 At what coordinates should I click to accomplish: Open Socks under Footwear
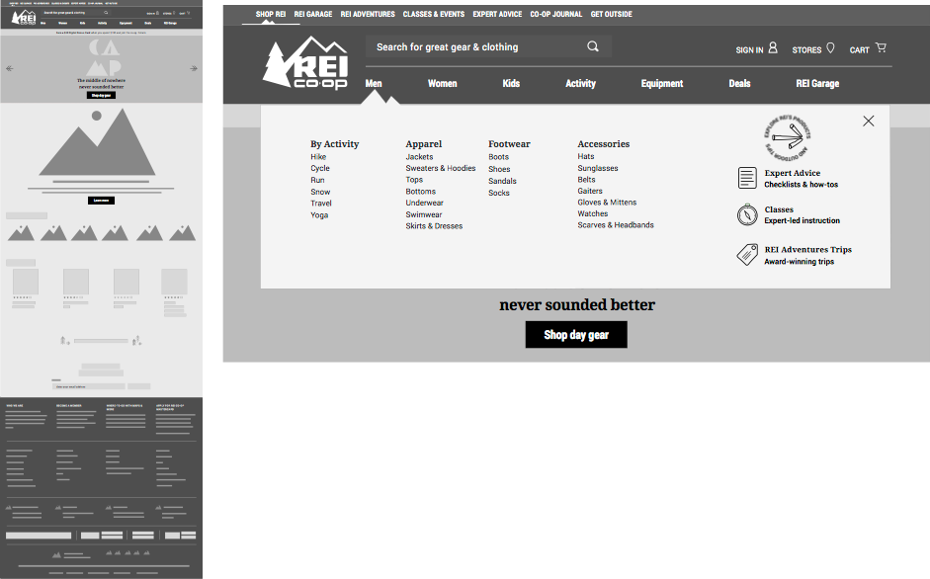pos(499,193)
